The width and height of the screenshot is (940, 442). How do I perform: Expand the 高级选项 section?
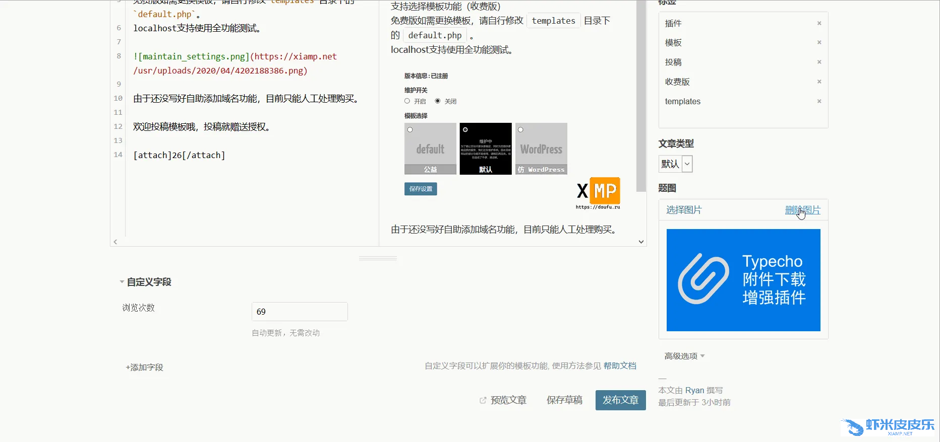point(684,356)
